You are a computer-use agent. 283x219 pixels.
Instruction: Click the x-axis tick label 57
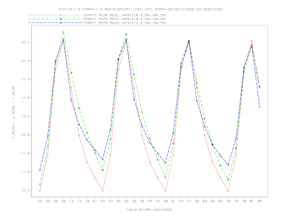[189, 201]
